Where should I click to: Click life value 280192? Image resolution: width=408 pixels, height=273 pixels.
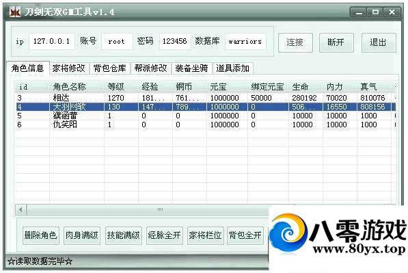coord(304,98)
